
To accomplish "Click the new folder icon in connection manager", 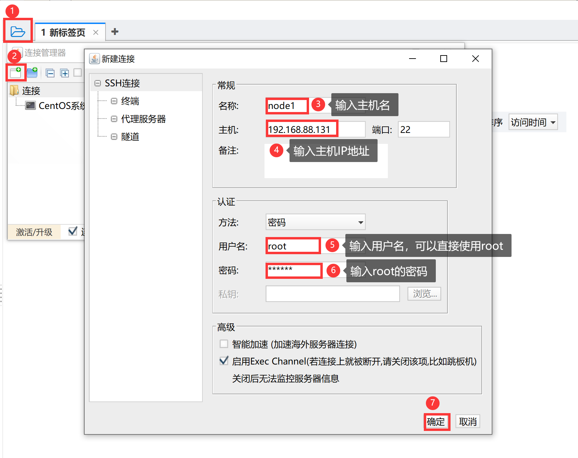I will click(x=32, y=72).
